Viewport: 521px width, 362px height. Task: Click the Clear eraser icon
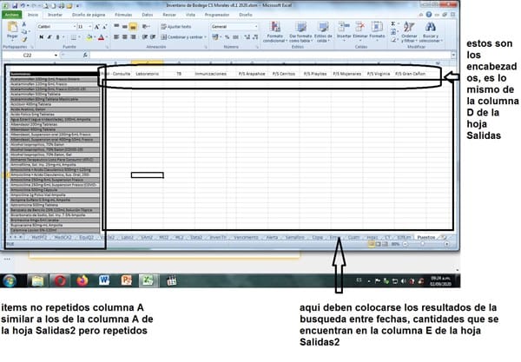tap(393, 40)
